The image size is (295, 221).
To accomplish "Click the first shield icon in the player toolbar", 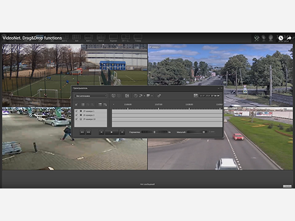I will click(114, 96).
